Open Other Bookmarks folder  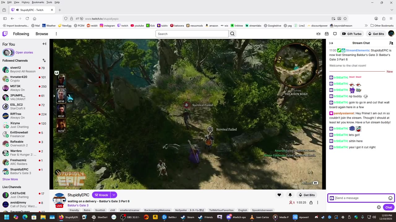382,26
